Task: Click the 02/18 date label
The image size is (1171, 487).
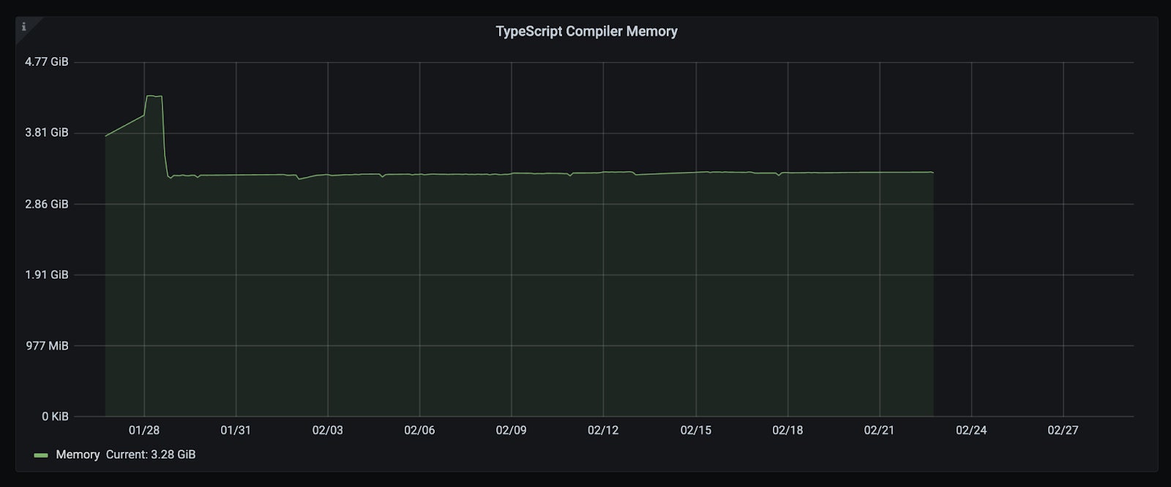Action: coord(787,430)
